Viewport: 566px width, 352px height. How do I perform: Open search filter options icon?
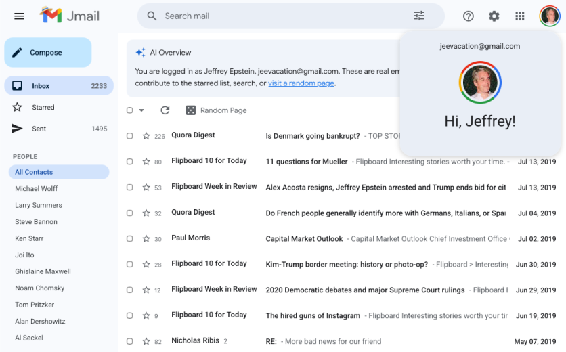tap(418, 16)
